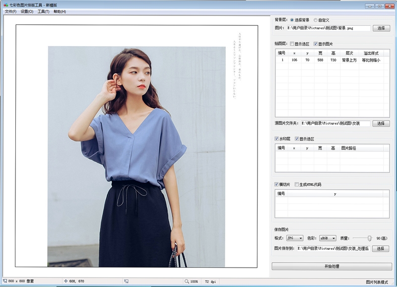Click the 图片列表模式 link

coord(377,282)
